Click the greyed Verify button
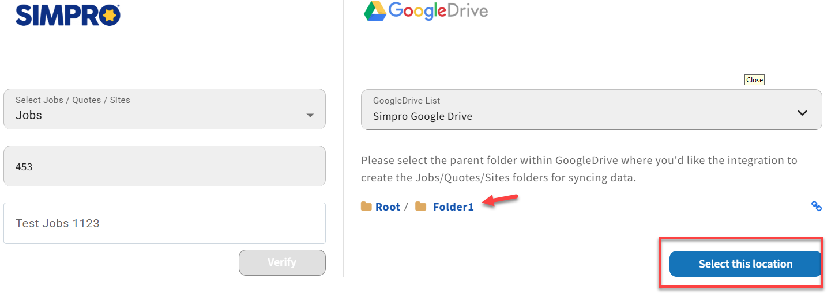Screen dimensions: 835x305 coord(282,262)
